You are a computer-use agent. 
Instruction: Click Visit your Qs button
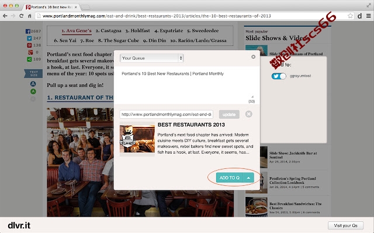[x=345, y=225]
